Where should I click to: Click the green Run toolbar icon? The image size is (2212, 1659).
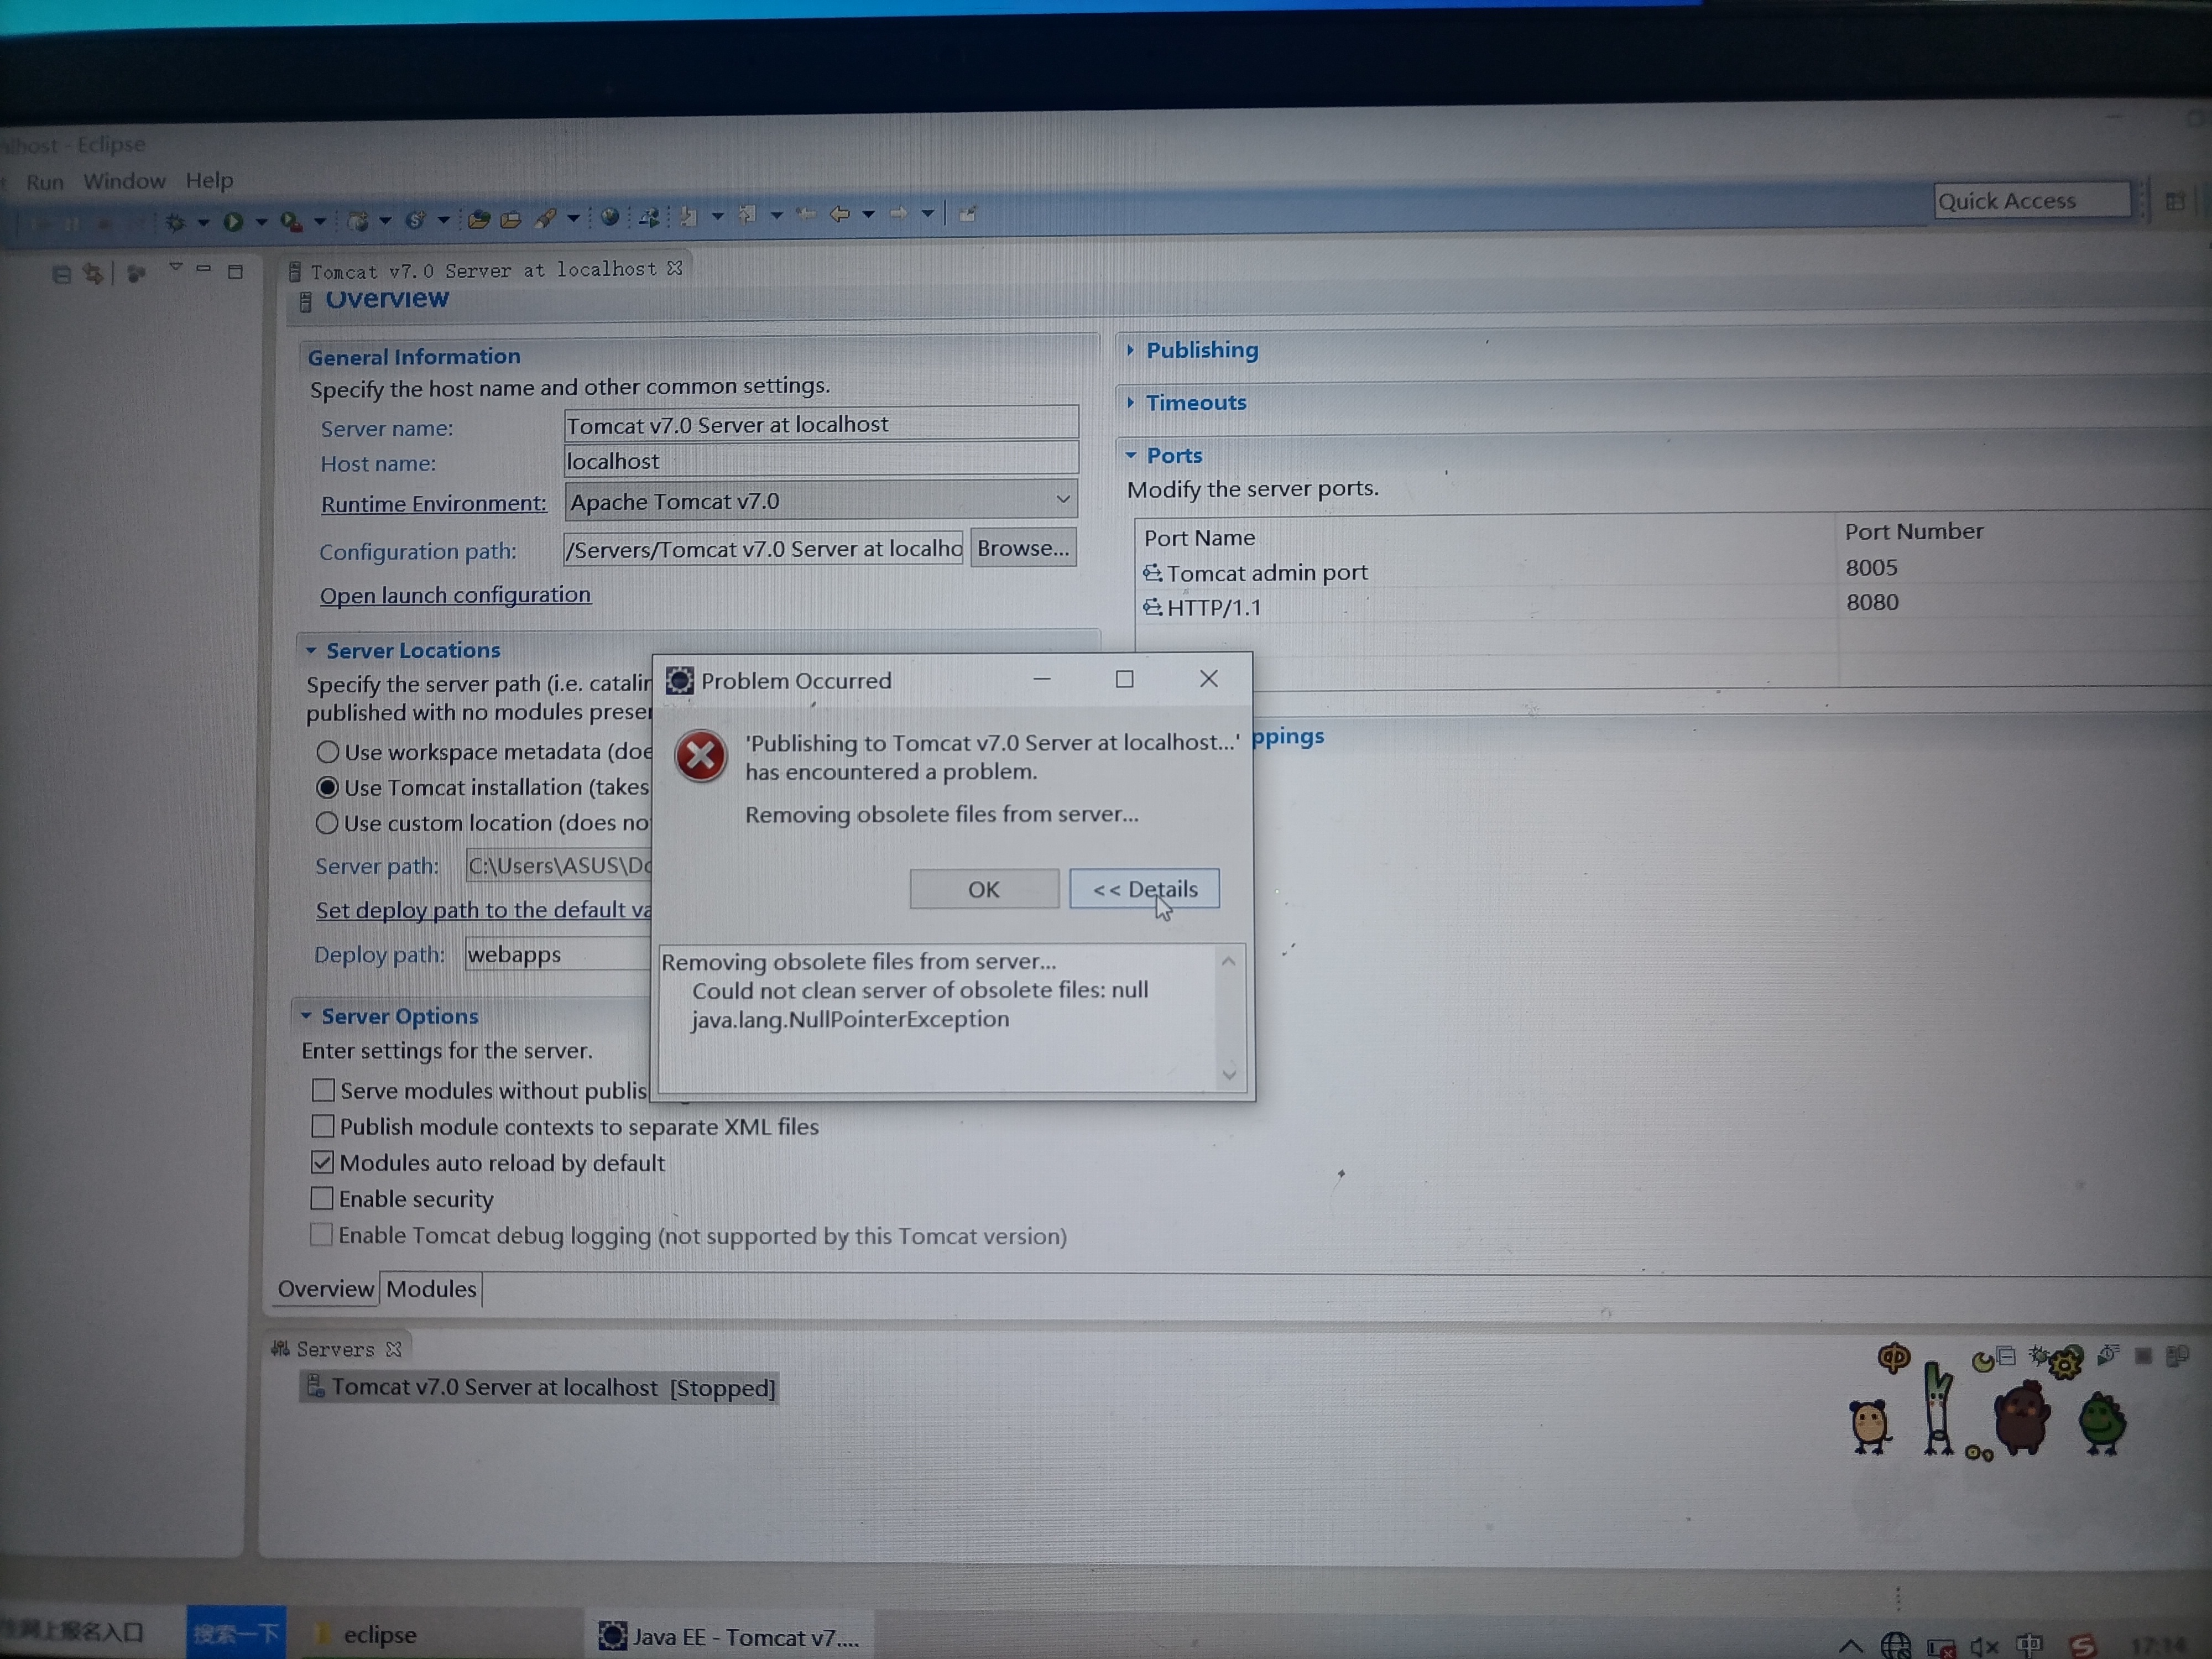coord(233,221)
